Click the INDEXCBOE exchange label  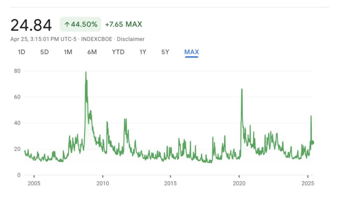tap(96, 39)
